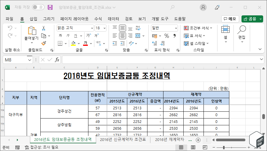Apply comma style
The image size is (267, 151).
tap(174, 36)
